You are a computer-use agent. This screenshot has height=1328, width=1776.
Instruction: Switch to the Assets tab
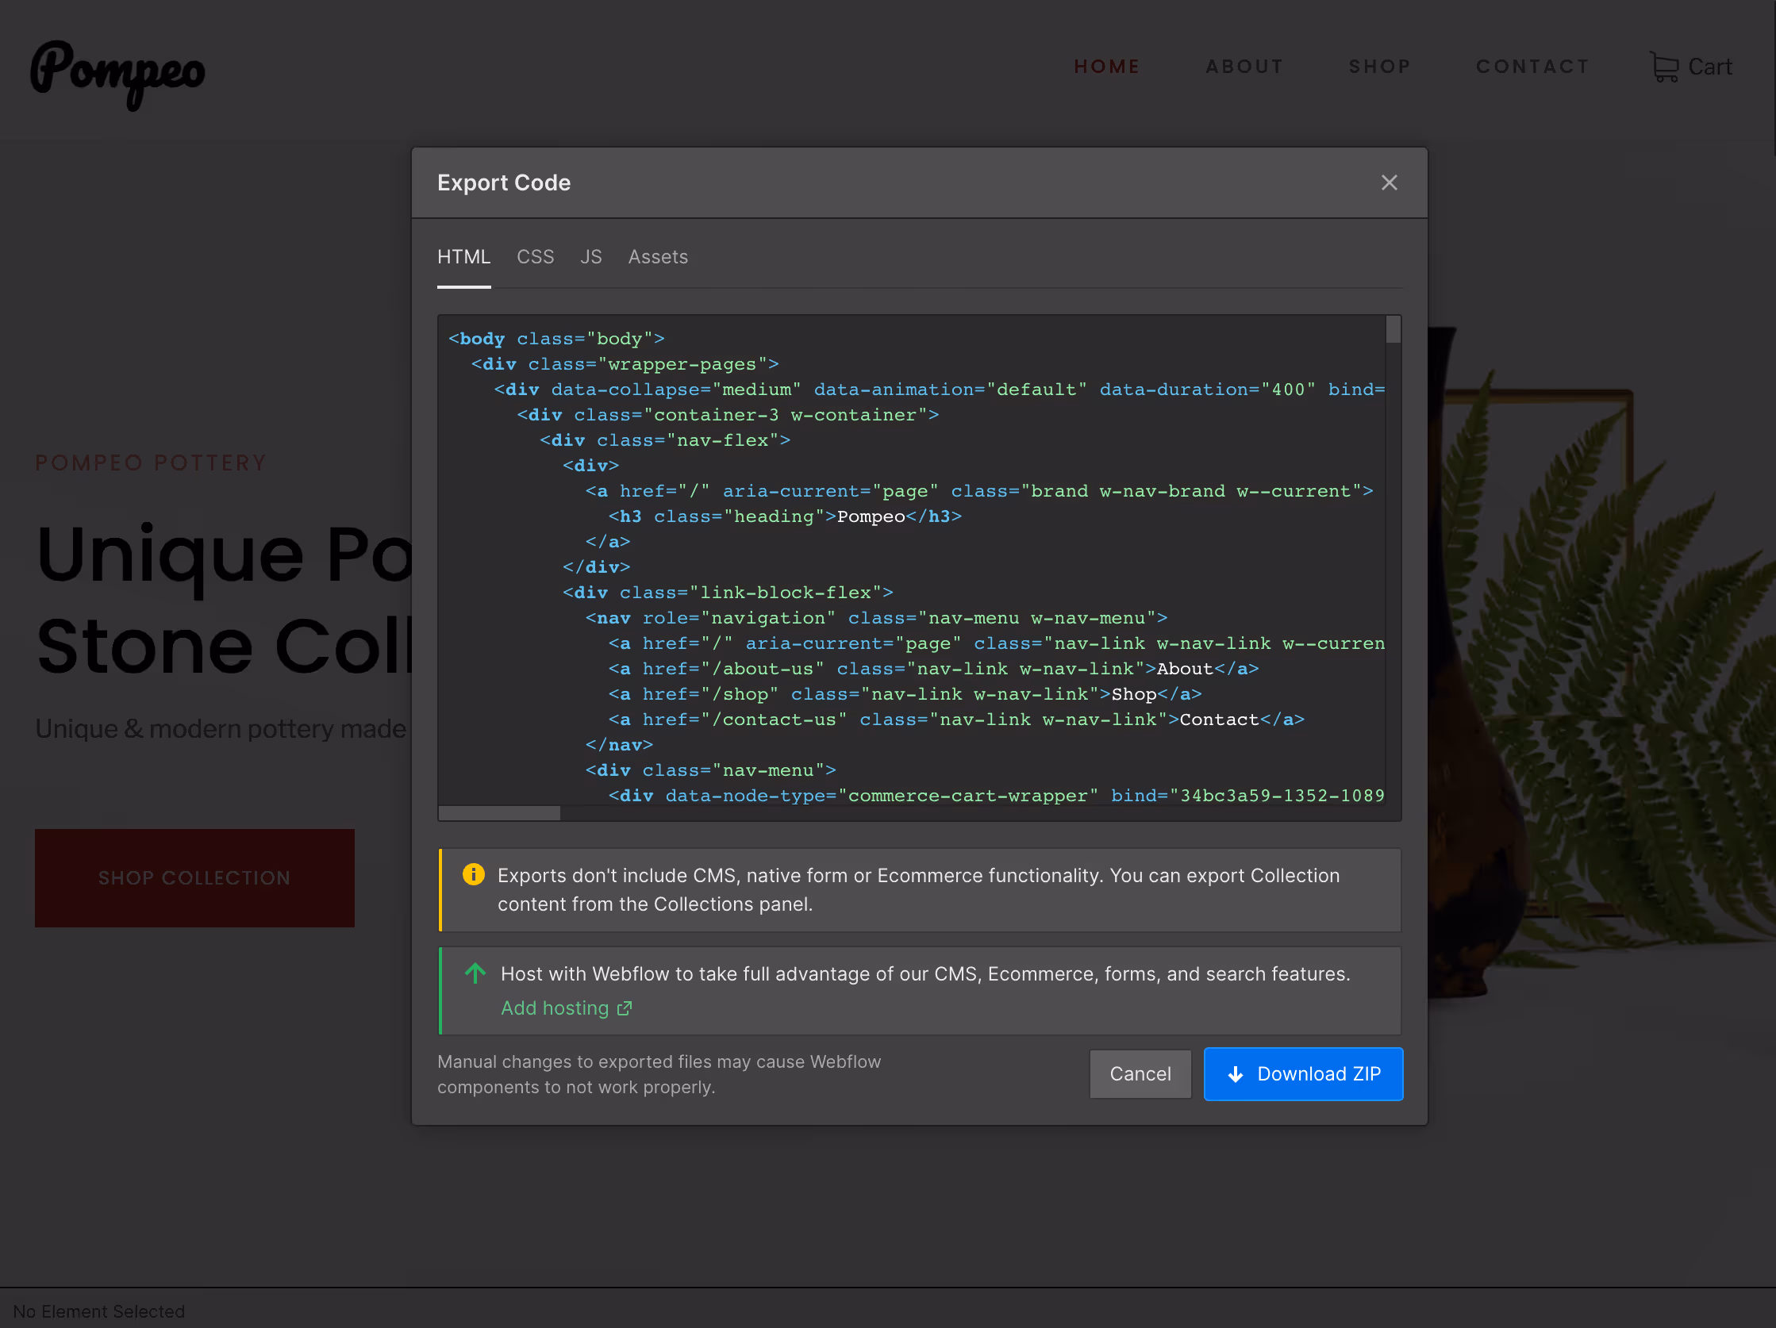tap(658, 257)
